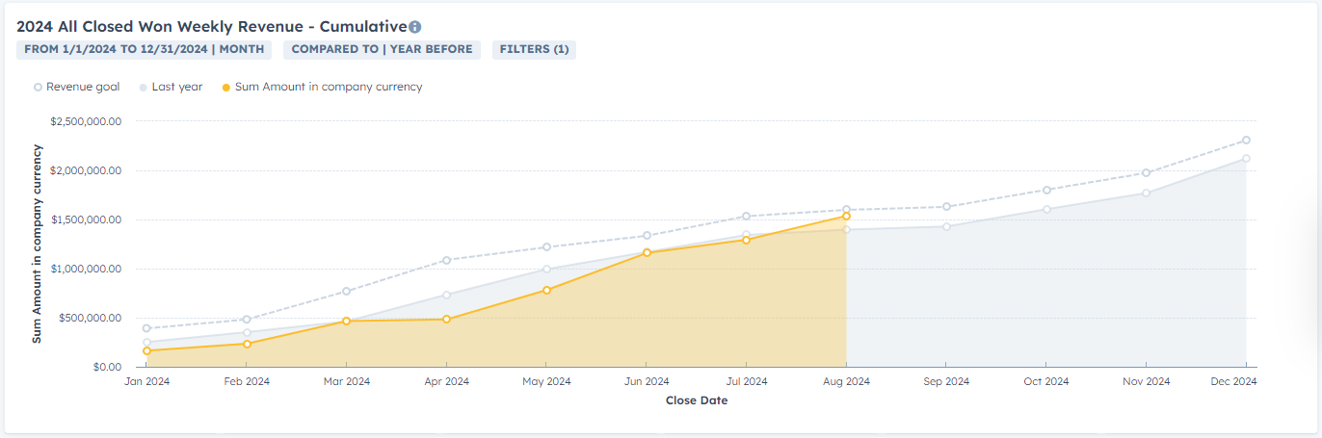This screenshot has height=438, width=1322.
Task: Click the Revenue goal point at Jan 2024
Action: coord(146,328)
